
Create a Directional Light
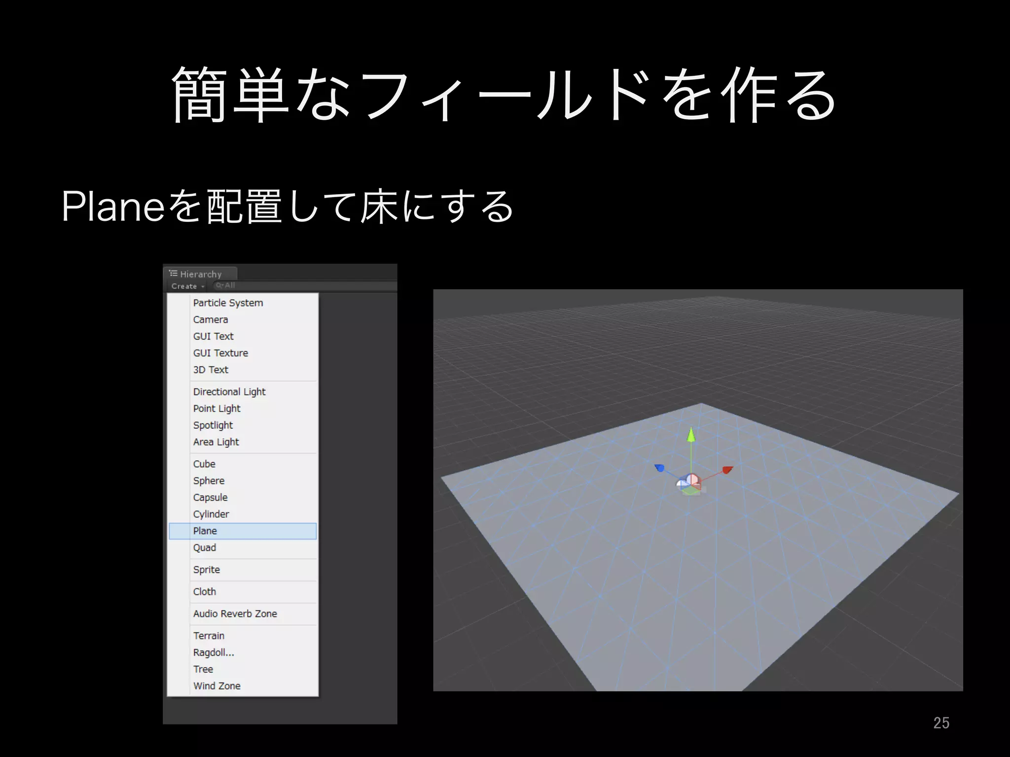[243, 392]
